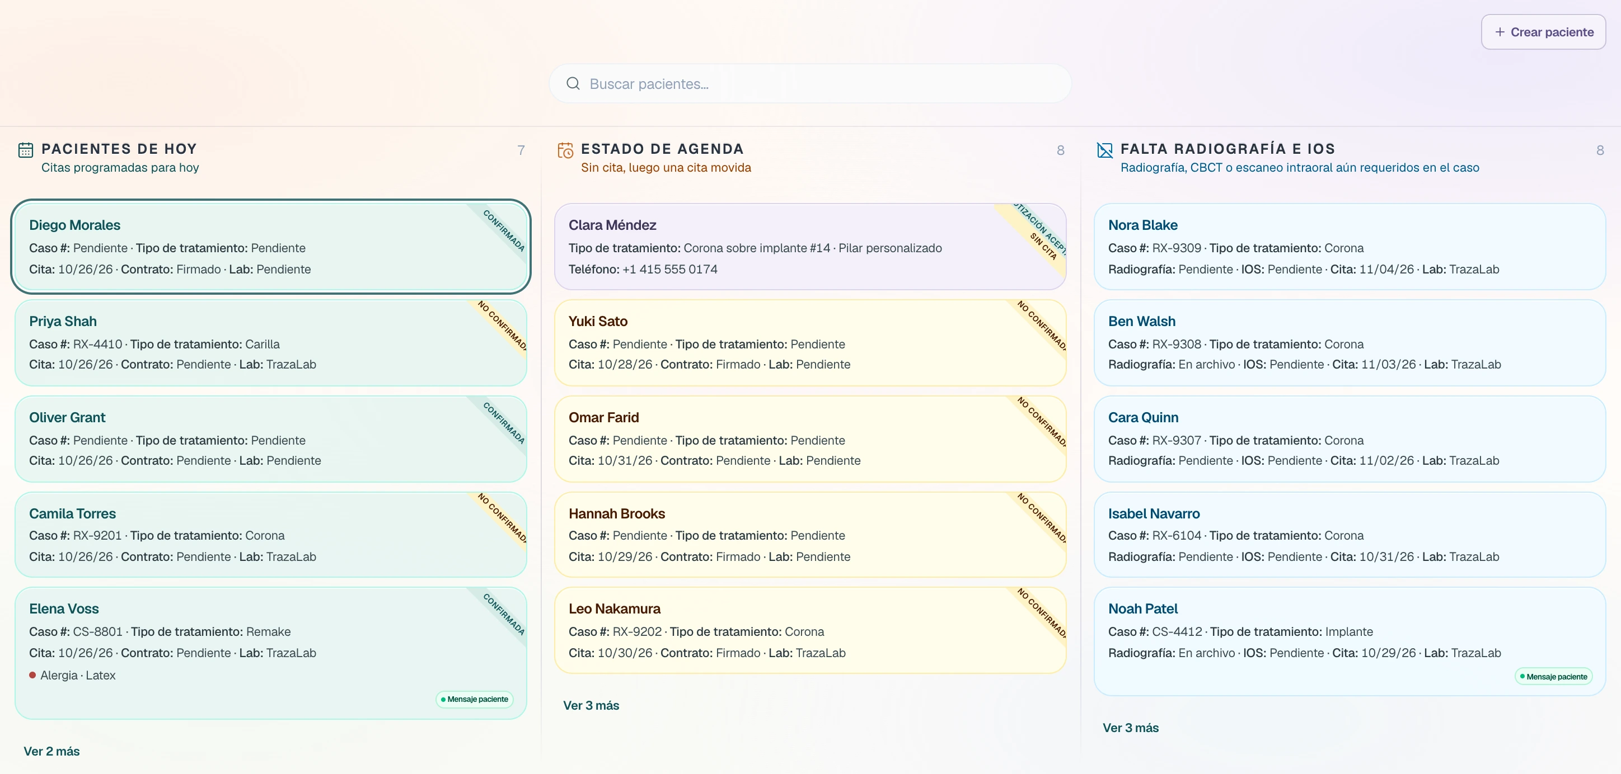1621x774 pixels.
Task: Open Diego Morales patient card
Action: [270, 247]
